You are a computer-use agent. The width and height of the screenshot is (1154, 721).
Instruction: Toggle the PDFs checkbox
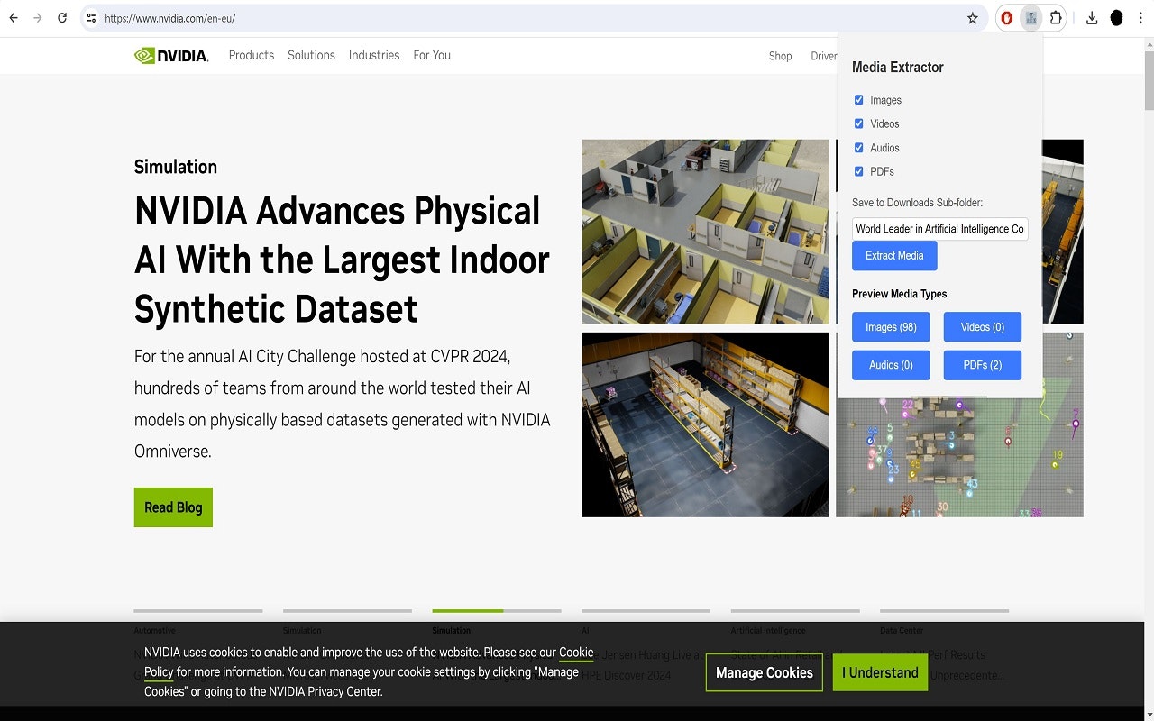[x=859, y=171]
